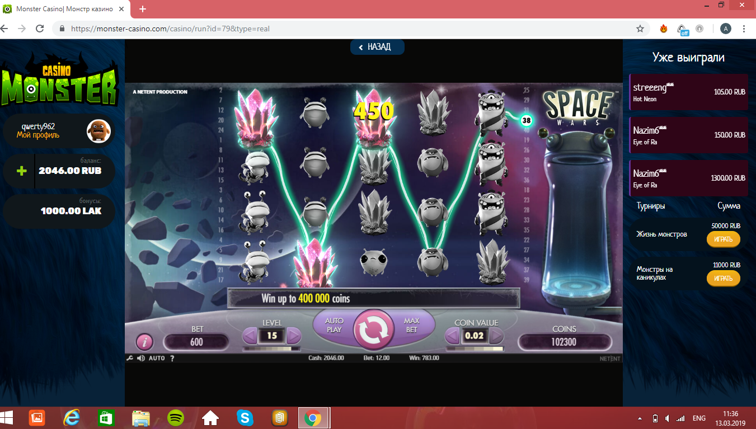
Task: Open Internet Explorer from taskbar
Action: tap(71, 418)
